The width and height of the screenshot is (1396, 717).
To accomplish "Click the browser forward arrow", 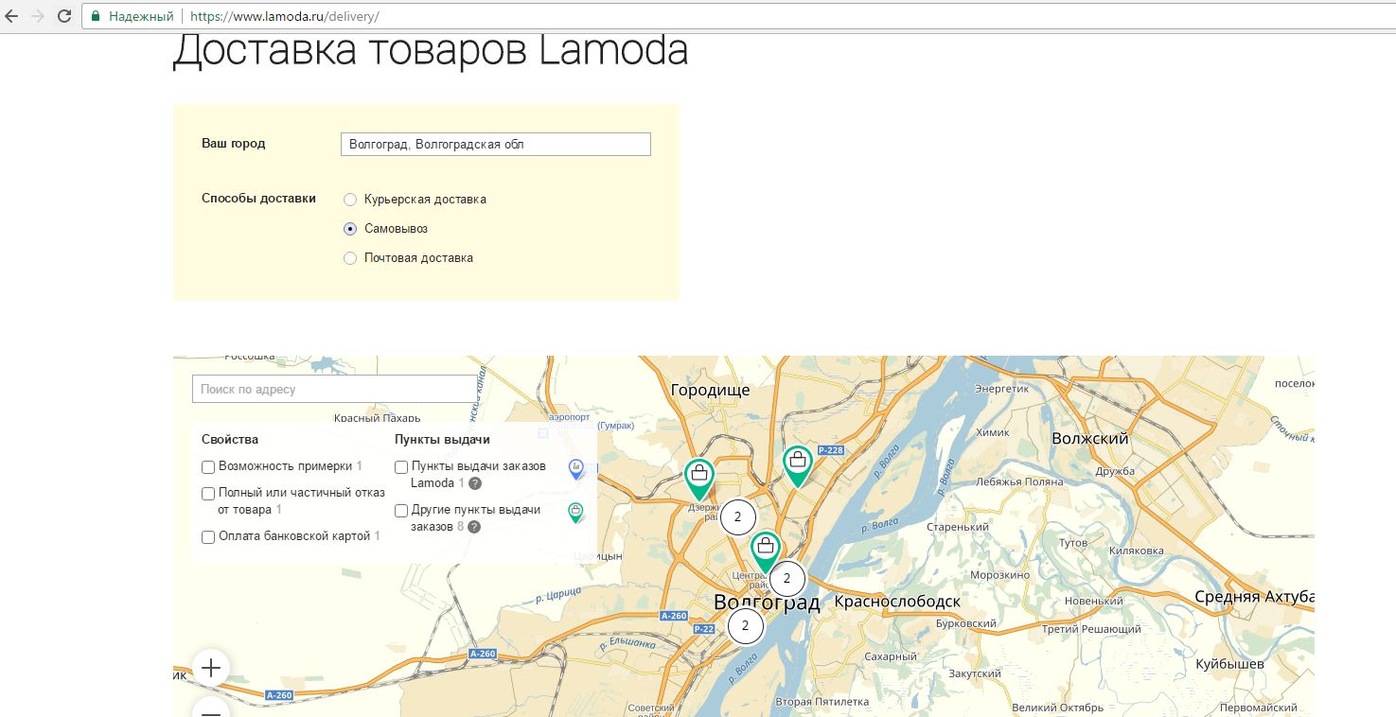I will point(38,16).
